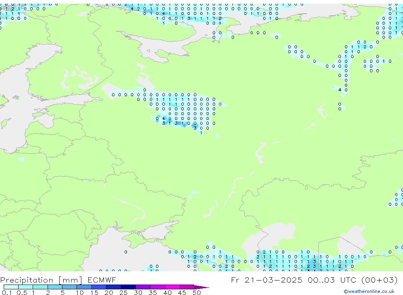
Task: Click the 10–15 mm legend color swatch
Action: [x=84, y=287]
